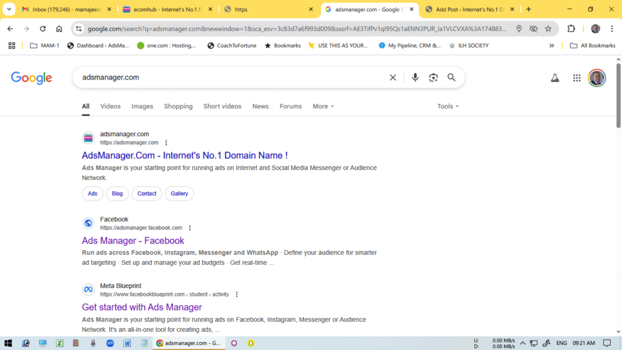The height and width of the screenshot is (350, 622).
Task: Click the Google search input field
Action: pyautogui.click(x=232, y=77)
